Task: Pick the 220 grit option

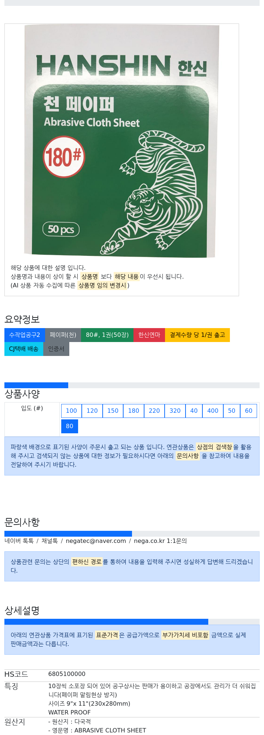Action: point(154,411)
